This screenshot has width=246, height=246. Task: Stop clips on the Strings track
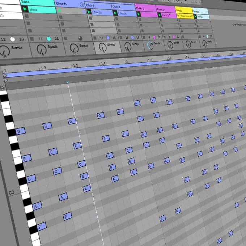pos(200,37)
